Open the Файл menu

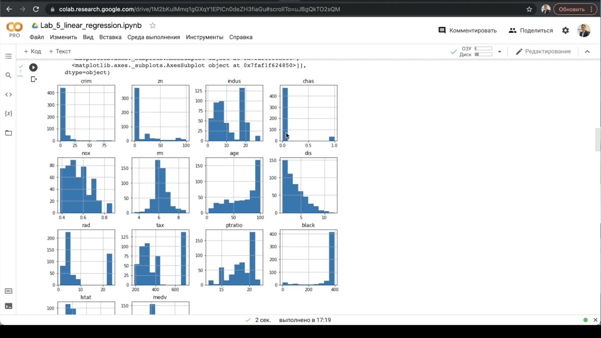37,37
